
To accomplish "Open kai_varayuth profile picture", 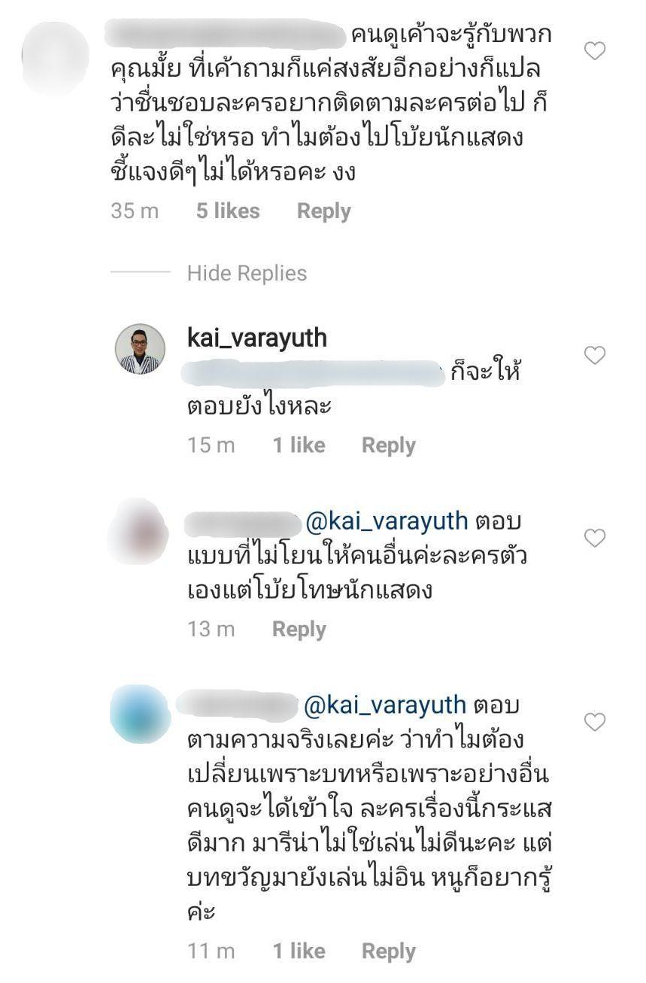I will point(140,349).
